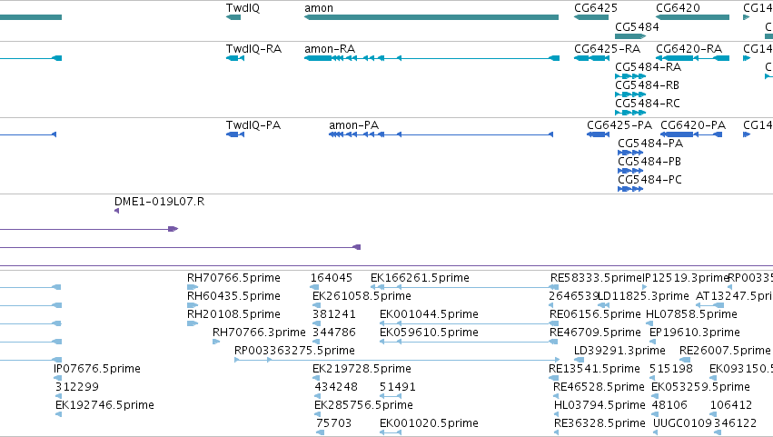Select EST RE26007.5prime
Screen dimensions: 773x437
pyautogui.click(x=725, y=352)
